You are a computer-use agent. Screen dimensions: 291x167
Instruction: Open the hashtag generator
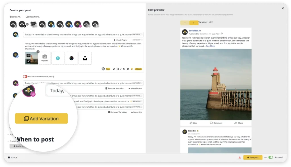click(x=128, y=69)
